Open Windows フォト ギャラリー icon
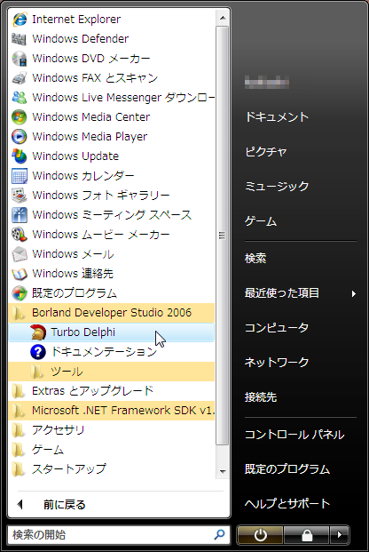Image resolution: width=369 pixels, height=552 pixels. (x=19, y=195)
